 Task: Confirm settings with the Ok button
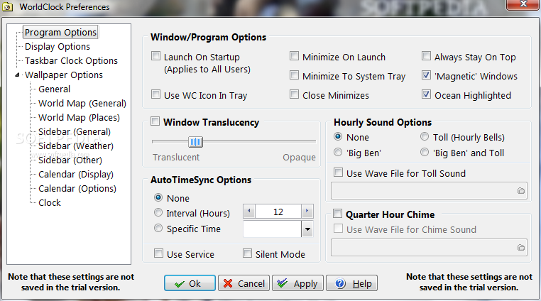190,283
